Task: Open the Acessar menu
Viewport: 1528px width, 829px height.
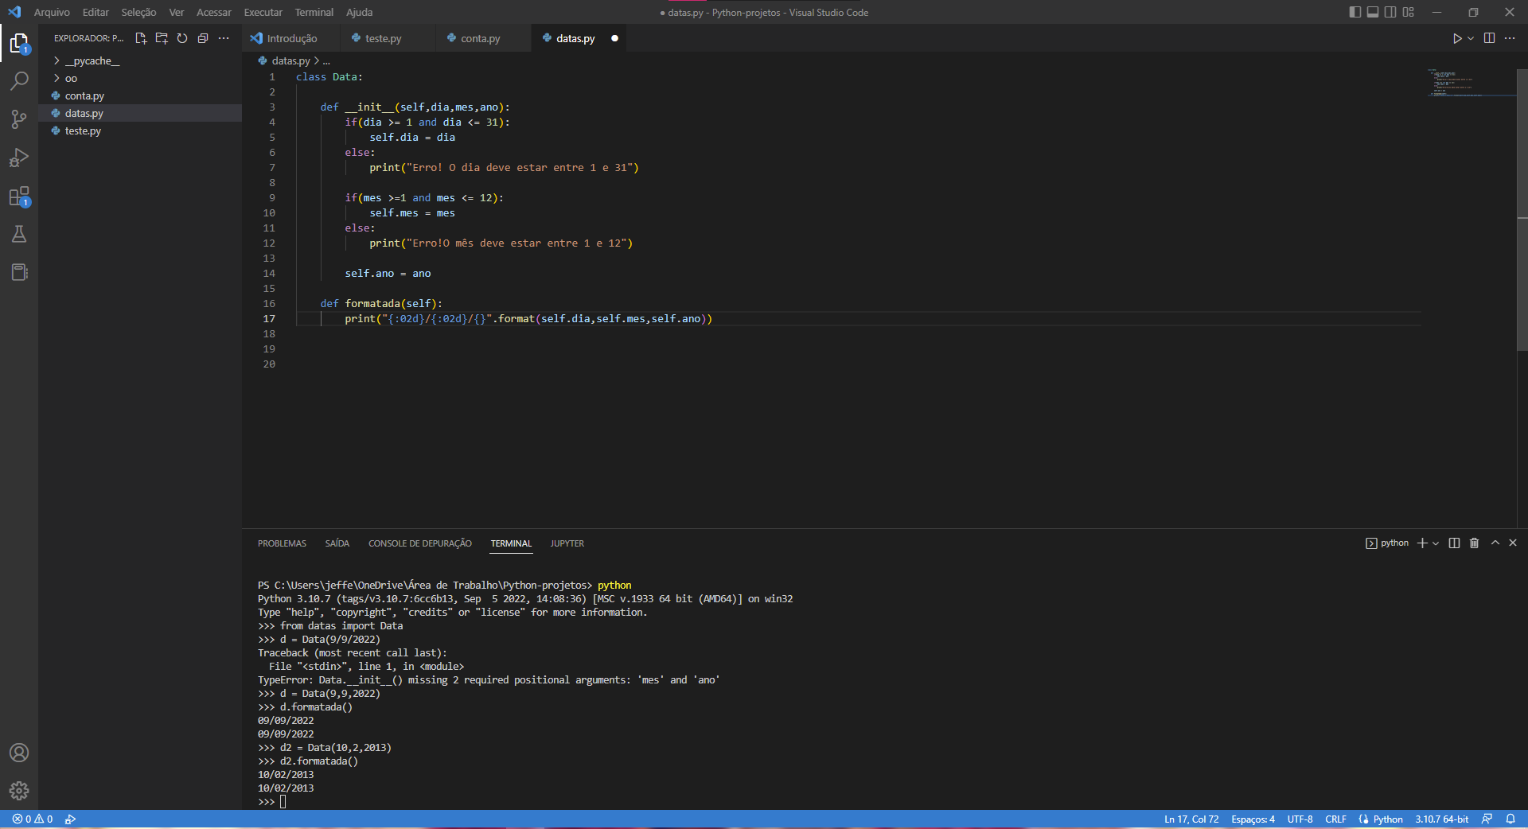Action: [x=214, y=12]
